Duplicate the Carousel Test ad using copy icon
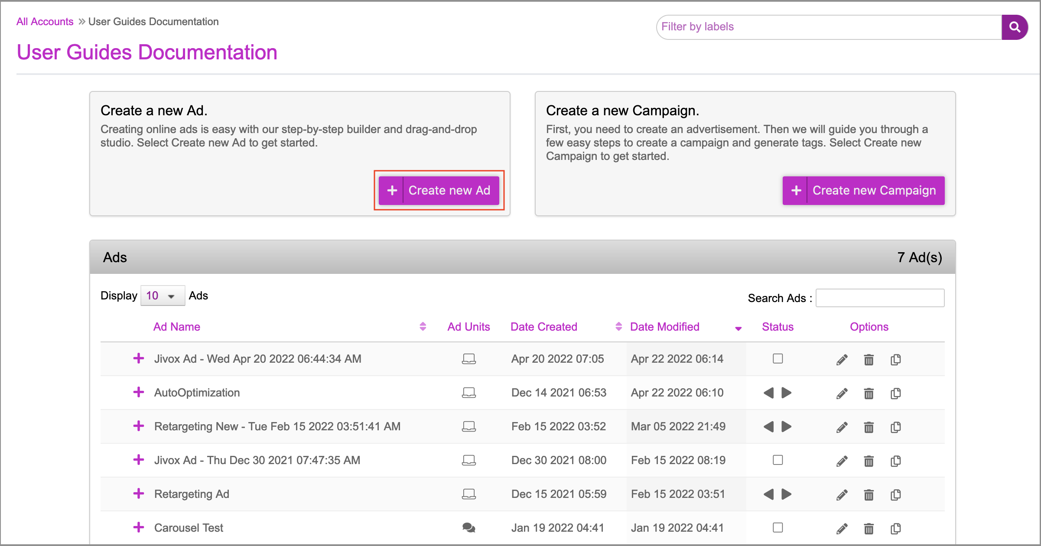Screen dimensions: 1041x546 pos(895,529)
